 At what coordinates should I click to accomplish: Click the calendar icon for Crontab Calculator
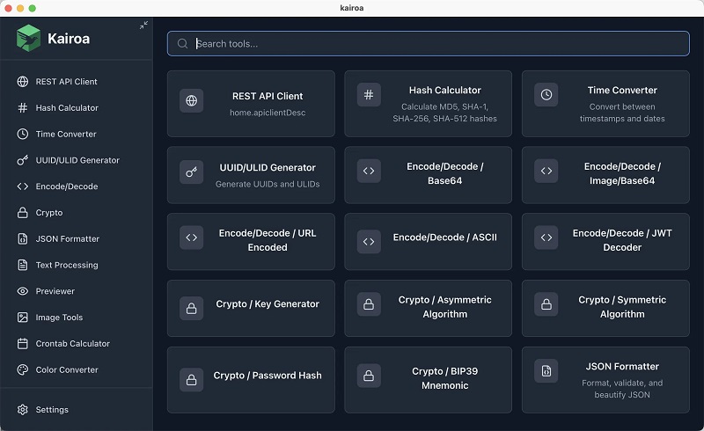pyautogui.click(x=23, y=343)
